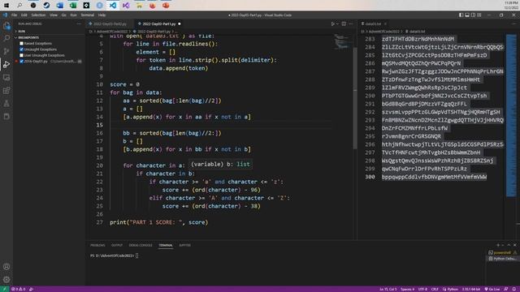The height and width of the screenshot is (292, 520).
Task: Change CRLF line ending in status bar
Action: [435, 289]
